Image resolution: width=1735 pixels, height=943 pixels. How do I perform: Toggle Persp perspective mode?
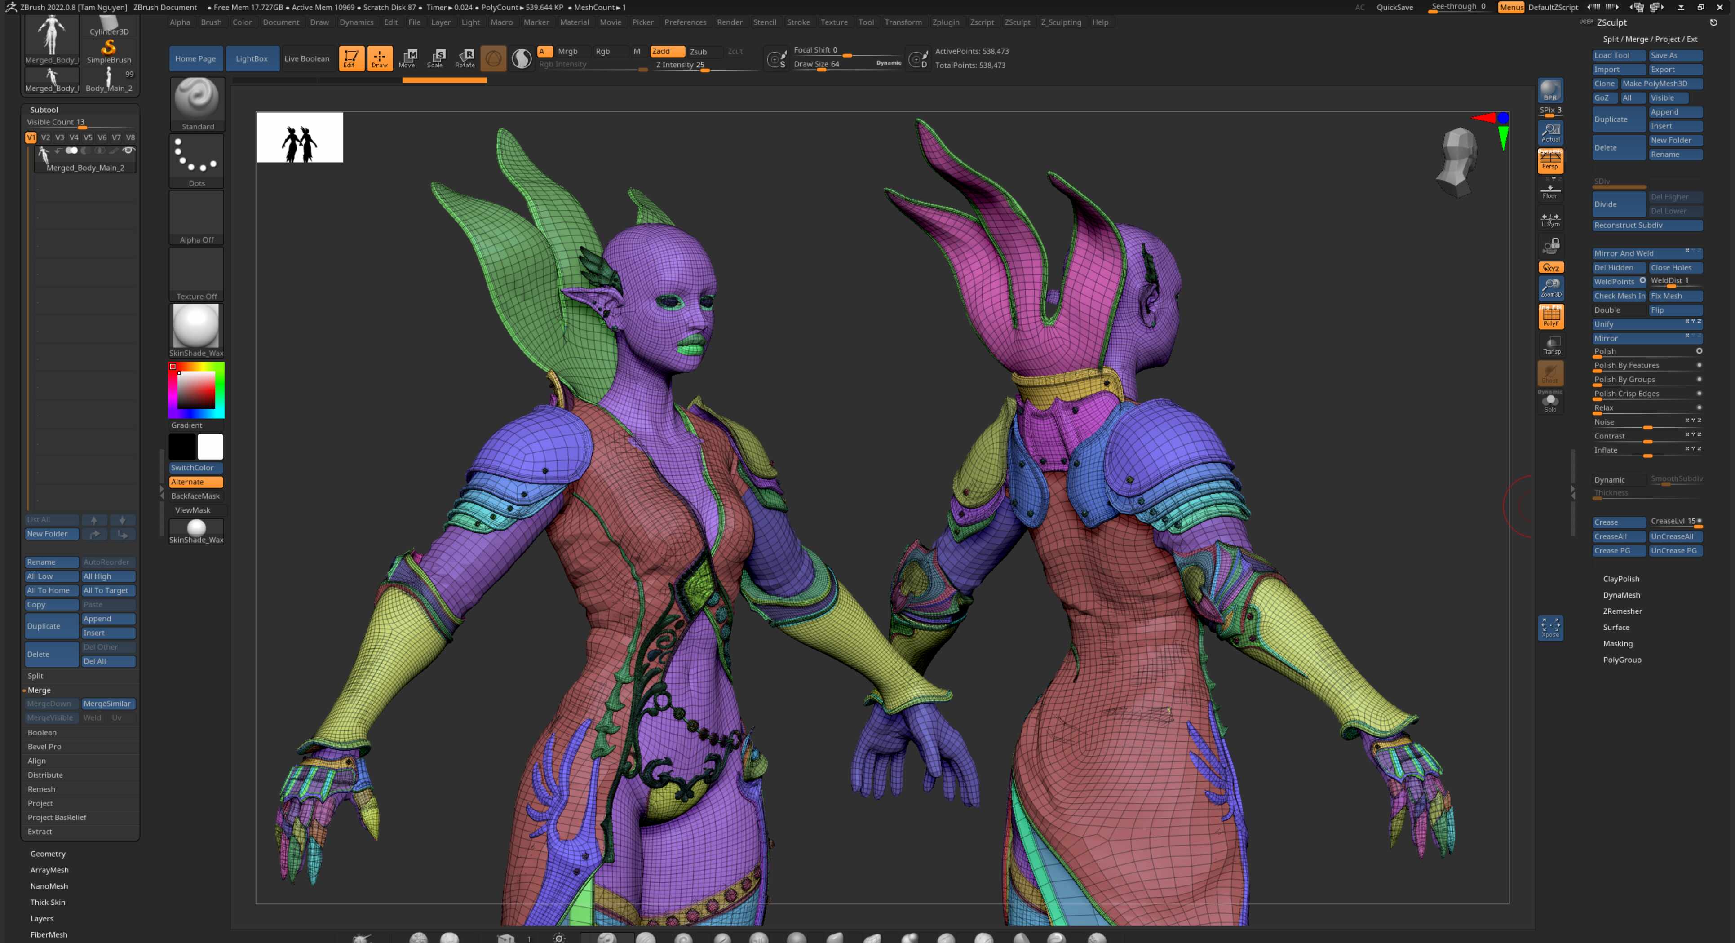1550,161
